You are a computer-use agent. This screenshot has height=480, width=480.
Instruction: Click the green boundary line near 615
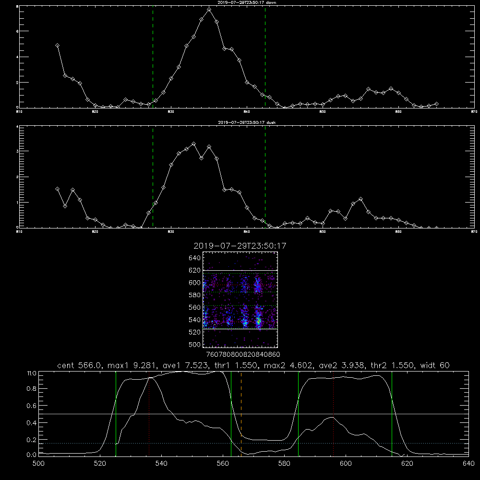tap(392, 413)
